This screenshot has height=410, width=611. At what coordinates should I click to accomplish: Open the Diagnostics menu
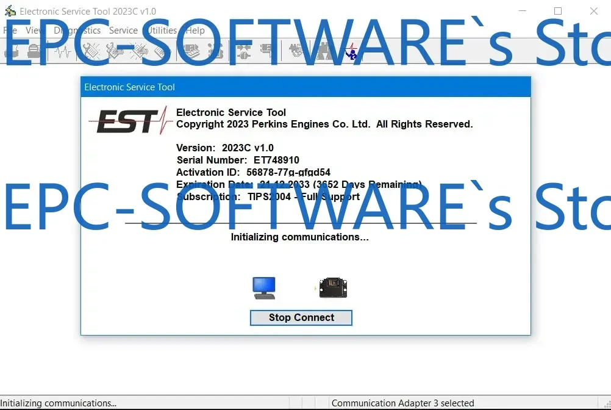click(77, 31)
